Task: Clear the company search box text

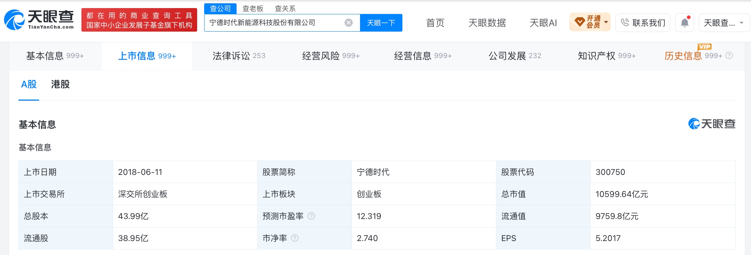Action: tap(348, 23)
